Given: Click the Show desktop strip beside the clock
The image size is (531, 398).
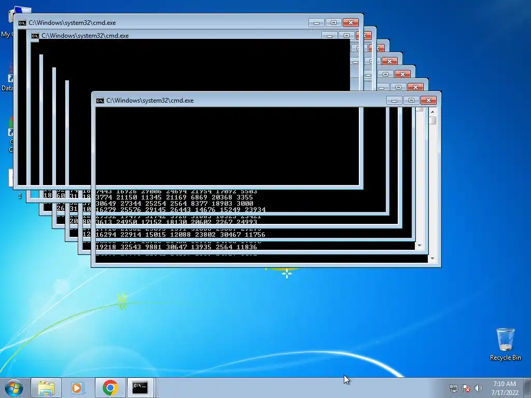Looking at the screenshot, I should pos(527,388).
